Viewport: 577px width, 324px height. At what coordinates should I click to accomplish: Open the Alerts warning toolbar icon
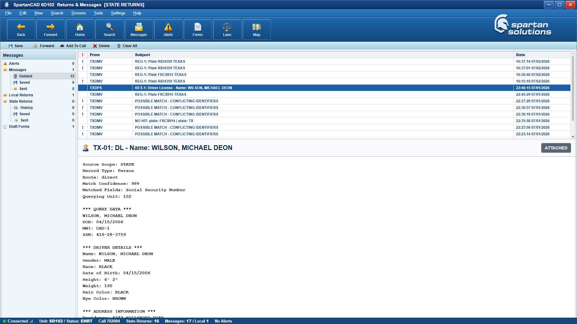point(168,29)
